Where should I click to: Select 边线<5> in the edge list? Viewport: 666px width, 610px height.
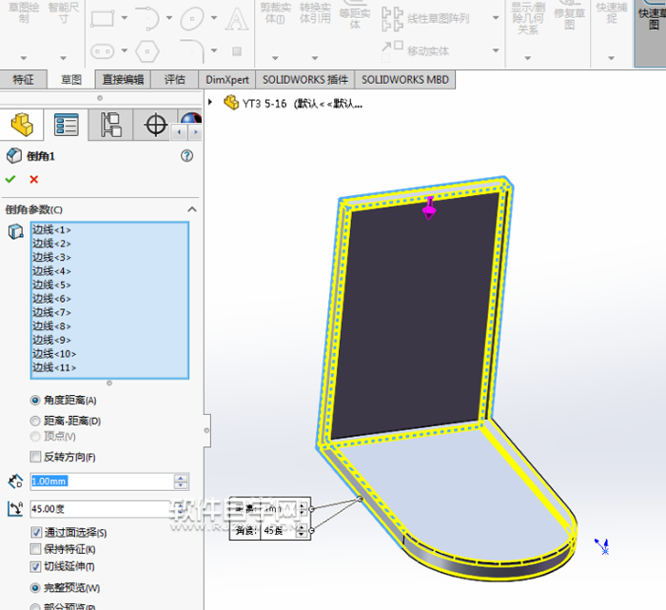click(x=51, y=285)
